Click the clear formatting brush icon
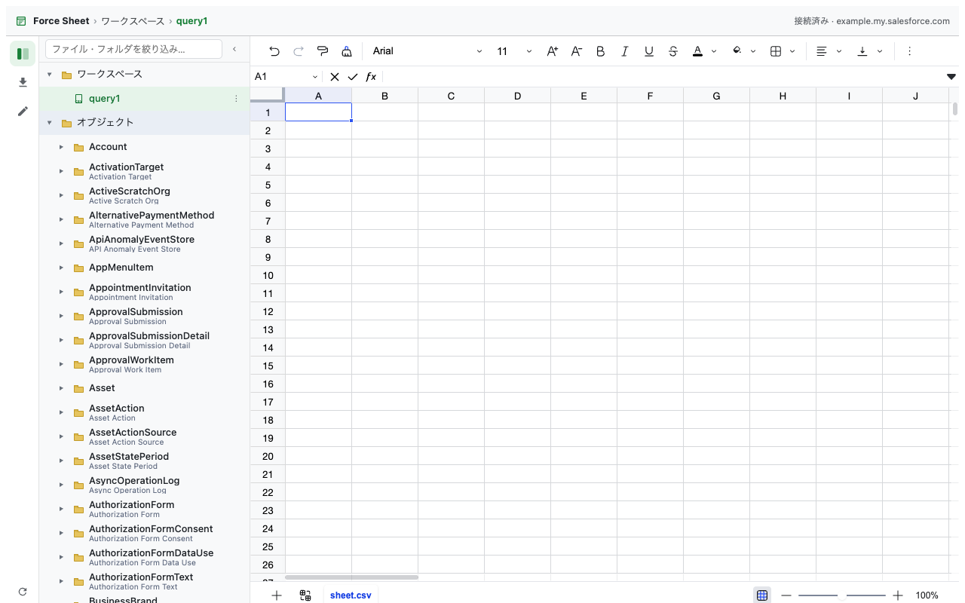 click(x=347, y=51)
